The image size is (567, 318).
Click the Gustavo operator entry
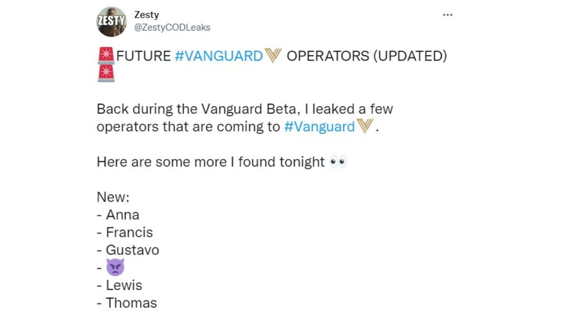132,250
